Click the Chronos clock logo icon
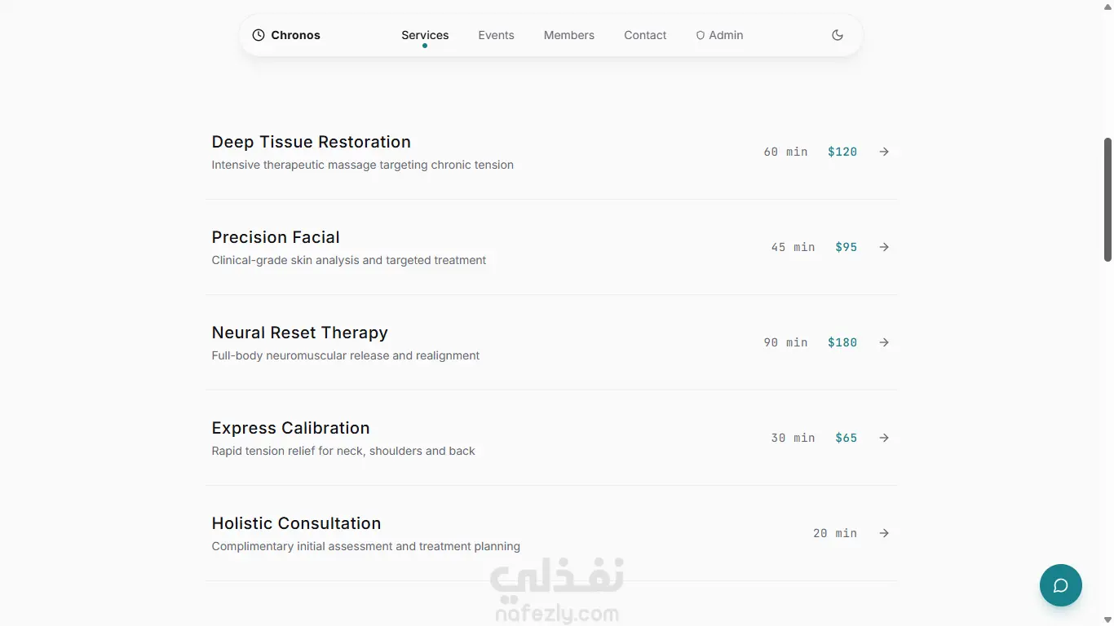 pyautogui.click(x=259, y=35)
